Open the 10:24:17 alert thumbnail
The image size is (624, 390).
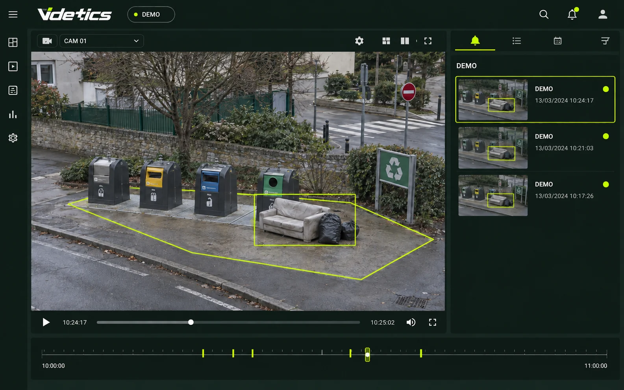tap(493, 100)
